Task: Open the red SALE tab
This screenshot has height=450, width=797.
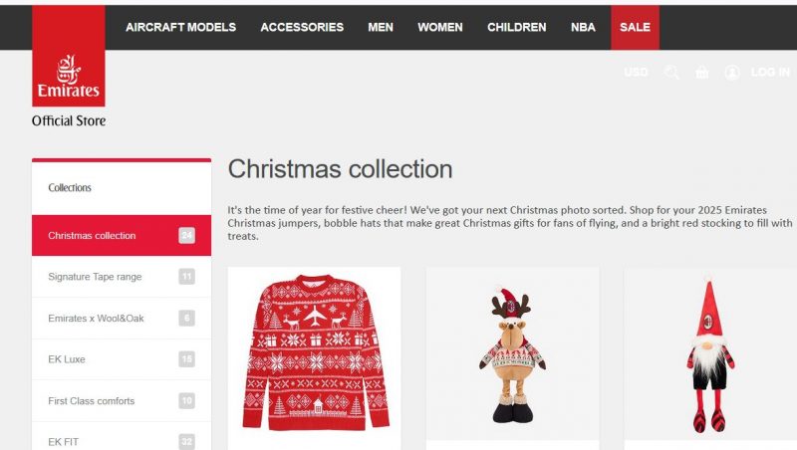Action: (635, 28)
